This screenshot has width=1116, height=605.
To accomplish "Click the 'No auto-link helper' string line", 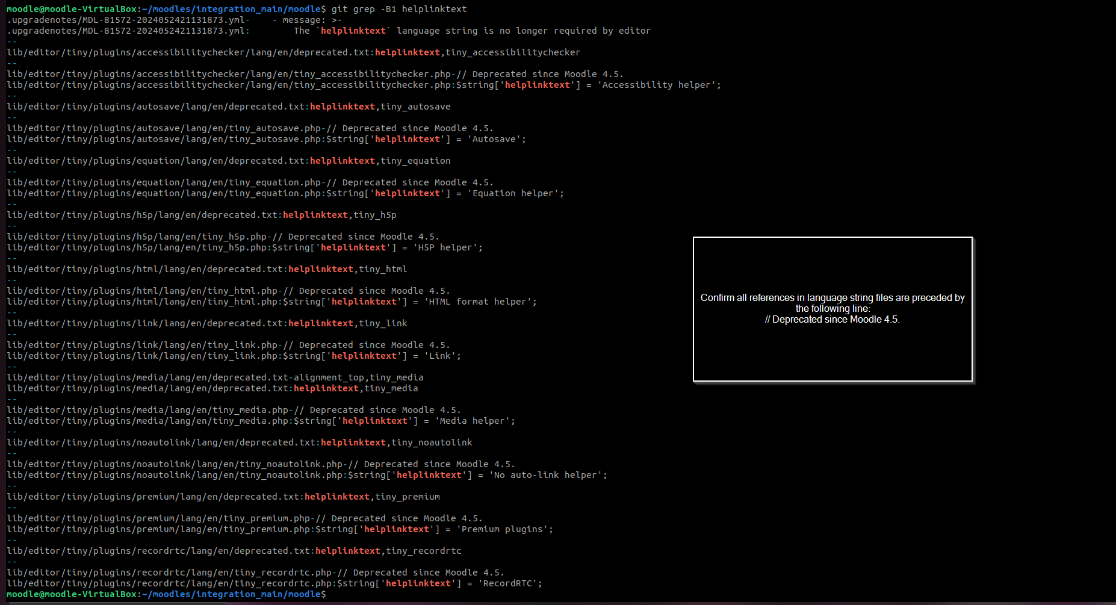I will [307, 475].
